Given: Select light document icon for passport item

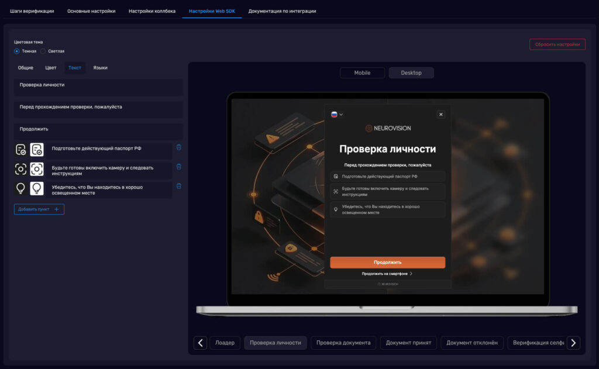Looking at the screenshot, I should (37, 150).
